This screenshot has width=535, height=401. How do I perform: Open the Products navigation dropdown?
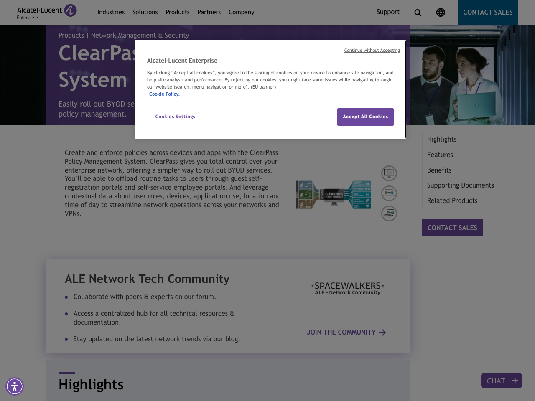(x=177, y=12)
